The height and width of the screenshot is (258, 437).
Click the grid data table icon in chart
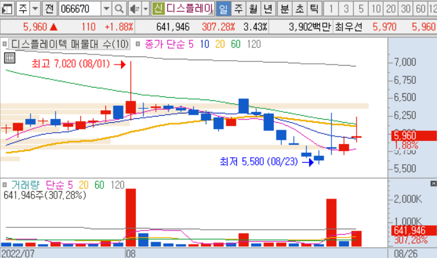pyautogui.click(x=9, y=58)
